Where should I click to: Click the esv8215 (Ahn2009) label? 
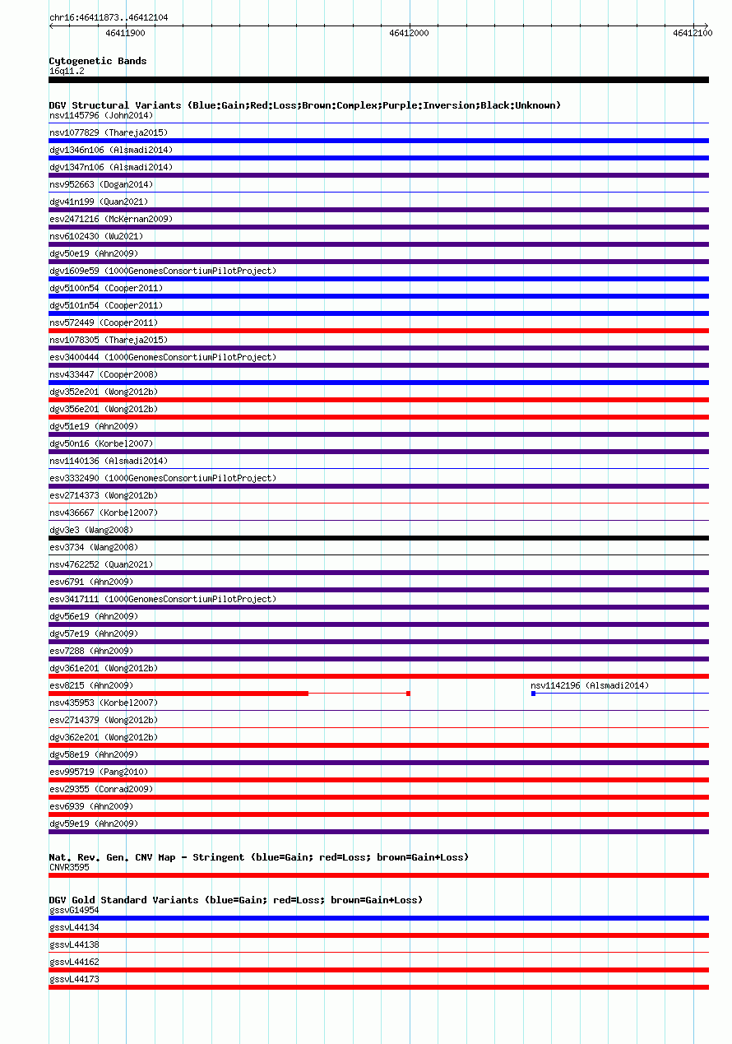point(91,685)
